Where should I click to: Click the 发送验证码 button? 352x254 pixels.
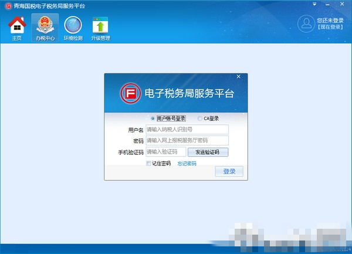pyautogui.click(x=208, y=152)
